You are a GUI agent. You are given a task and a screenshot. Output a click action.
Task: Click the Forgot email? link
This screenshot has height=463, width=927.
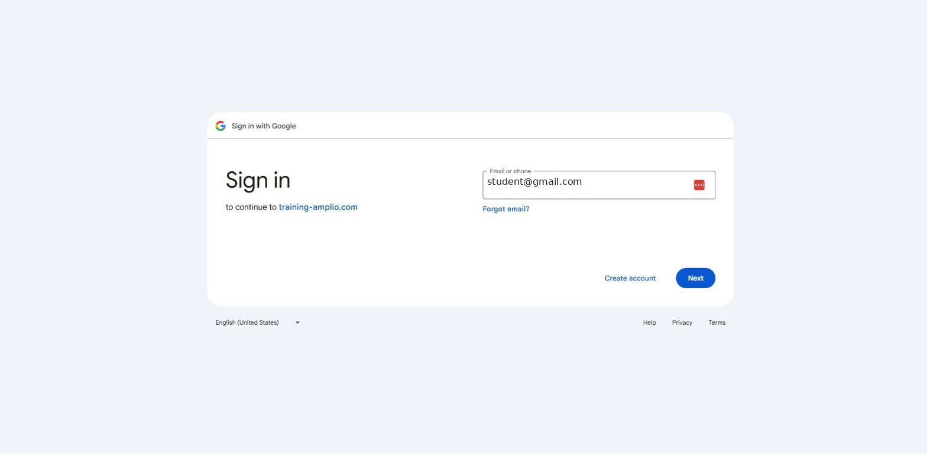click(505, 209)
